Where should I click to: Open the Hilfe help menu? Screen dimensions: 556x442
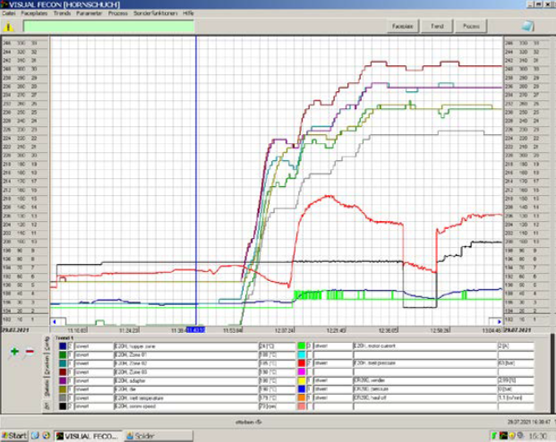click(x=187, y=15)
